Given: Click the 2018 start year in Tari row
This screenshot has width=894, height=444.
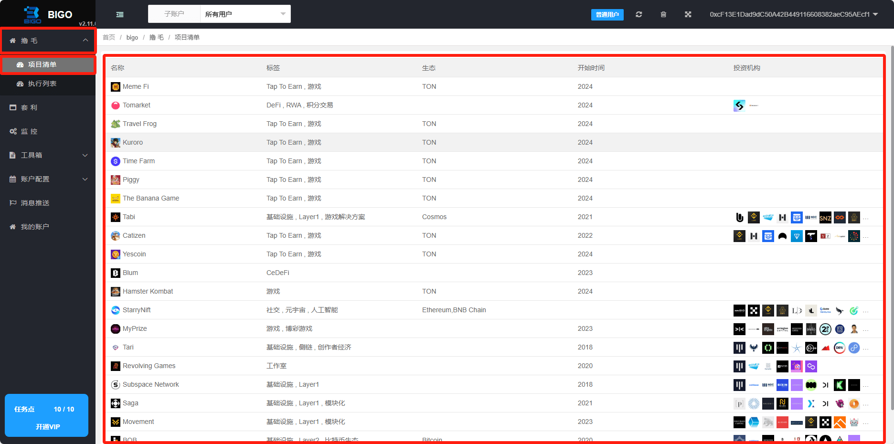Looking at the screenshot, I should point(585,347).
